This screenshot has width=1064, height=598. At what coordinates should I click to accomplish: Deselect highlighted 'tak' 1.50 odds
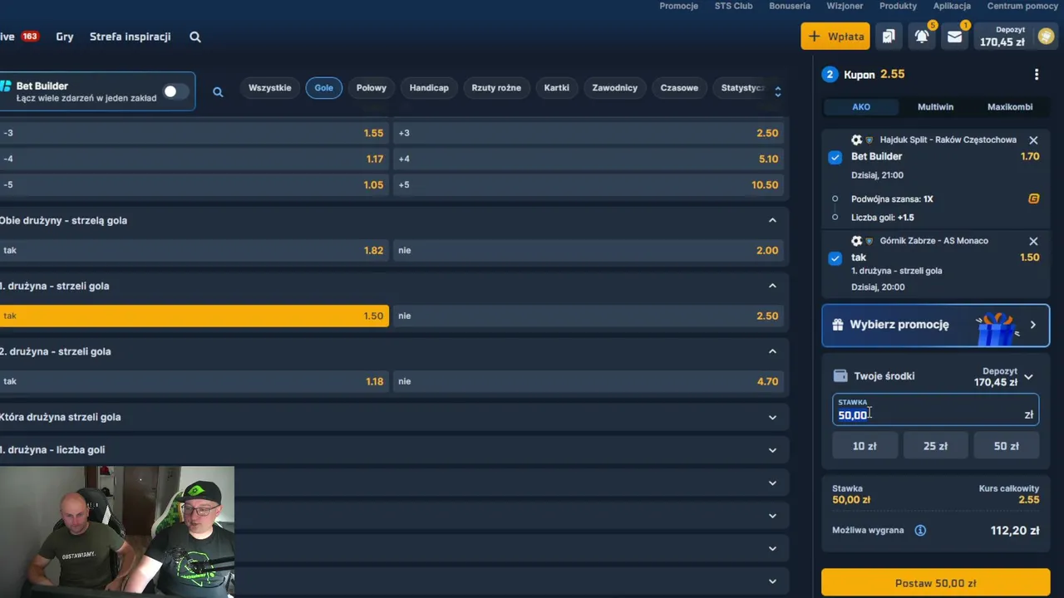pos(194,316)
